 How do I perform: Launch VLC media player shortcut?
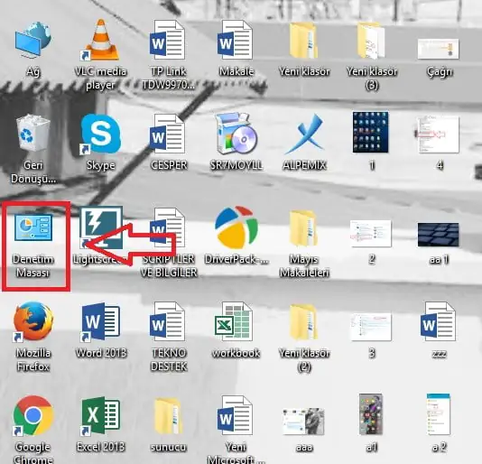[x=101, y=40]
